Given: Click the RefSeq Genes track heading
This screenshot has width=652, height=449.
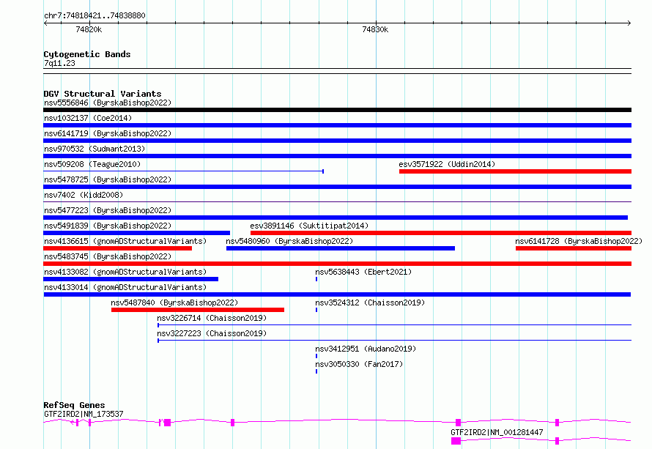Looking at the screenshot, I should tap(74, 405).
